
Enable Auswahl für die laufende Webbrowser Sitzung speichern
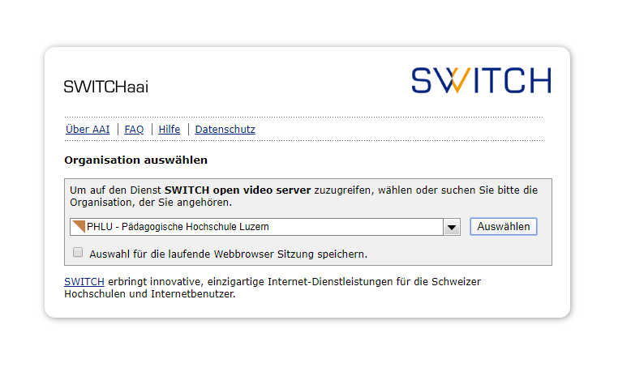pos(78,252)
